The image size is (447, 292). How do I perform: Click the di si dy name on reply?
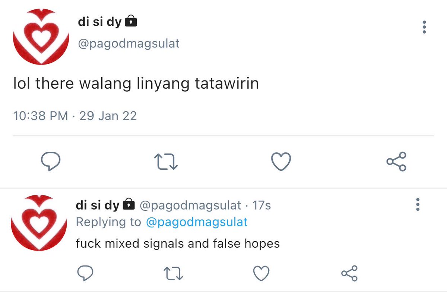(x=98, y=205)
